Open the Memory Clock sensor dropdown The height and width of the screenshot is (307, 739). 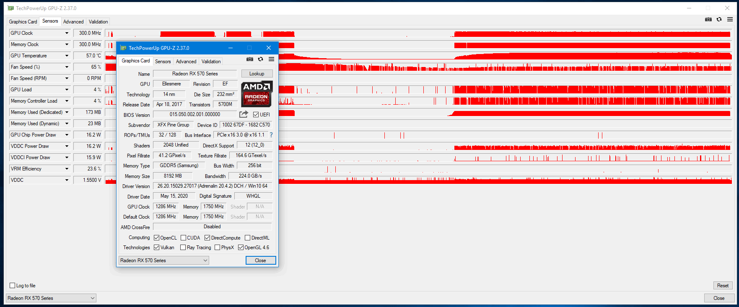[x=67, y=44]
